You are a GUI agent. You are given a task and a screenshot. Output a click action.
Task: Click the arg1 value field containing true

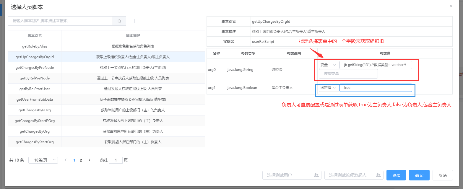(376, 88)
